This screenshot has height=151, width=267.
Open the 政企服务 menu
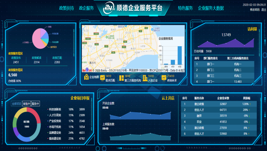tap(86, 8)
